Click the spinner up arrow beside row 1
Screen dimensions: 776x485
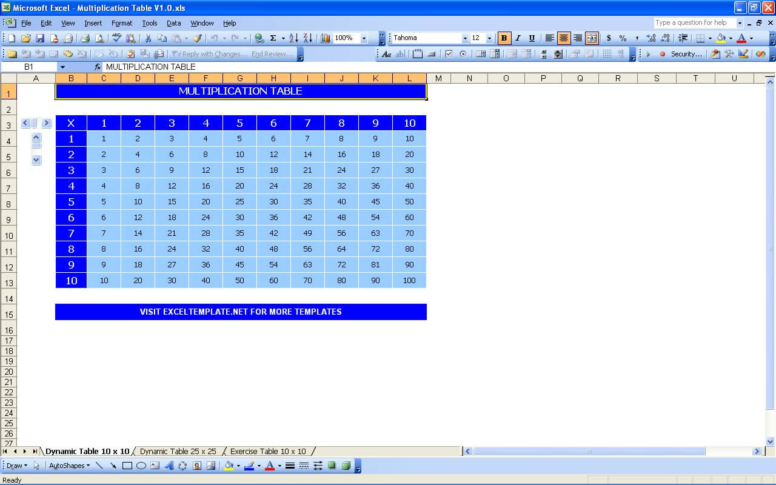click(x=36, y=138)
